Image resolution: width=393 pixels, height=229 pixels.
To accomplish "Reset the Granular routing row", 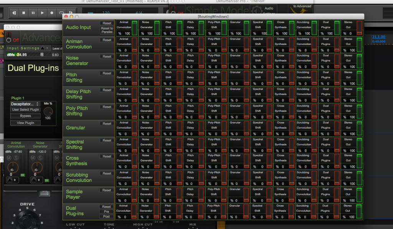I will [107, 124].
